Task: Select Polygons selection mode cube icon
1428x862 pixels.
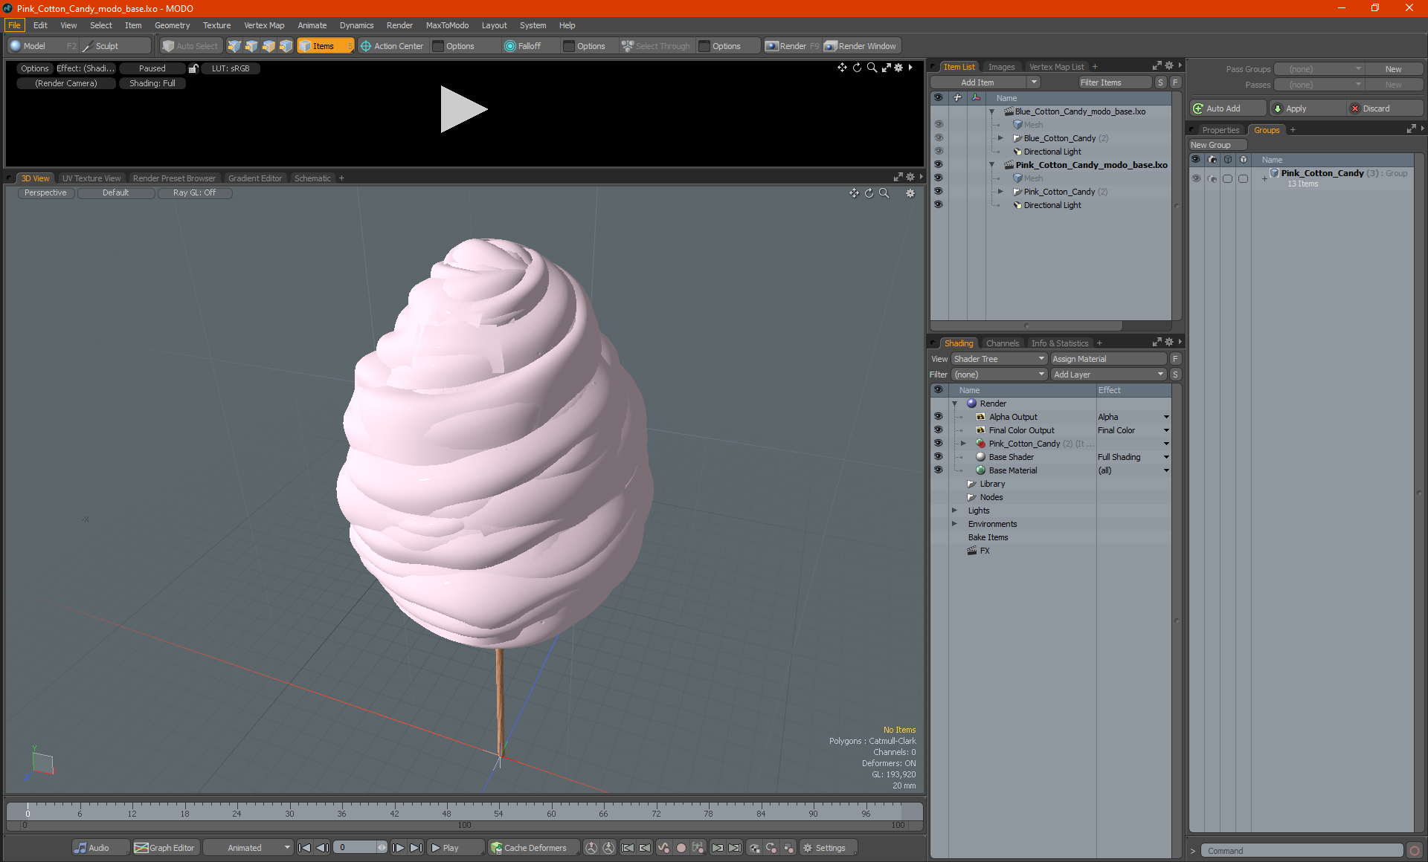Action: pyautogui.click(x=268, y=46)
